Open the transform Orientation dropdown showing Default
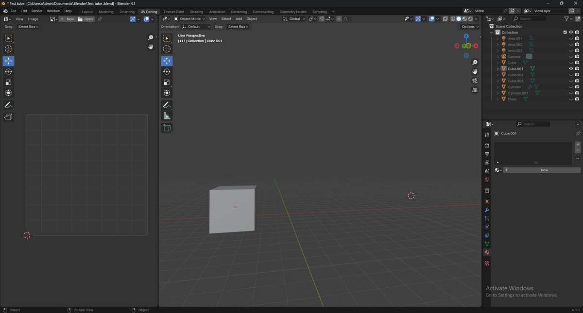 (196, 27)
